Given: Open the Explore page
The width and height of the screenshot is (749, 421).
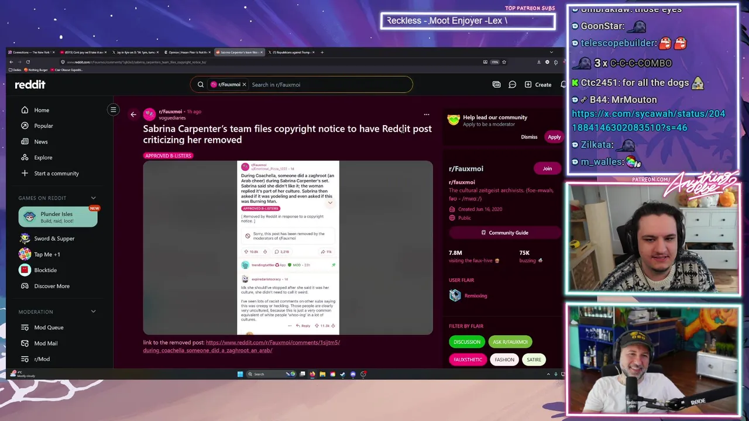Looking at the screenshot, I should pos(37,157).
